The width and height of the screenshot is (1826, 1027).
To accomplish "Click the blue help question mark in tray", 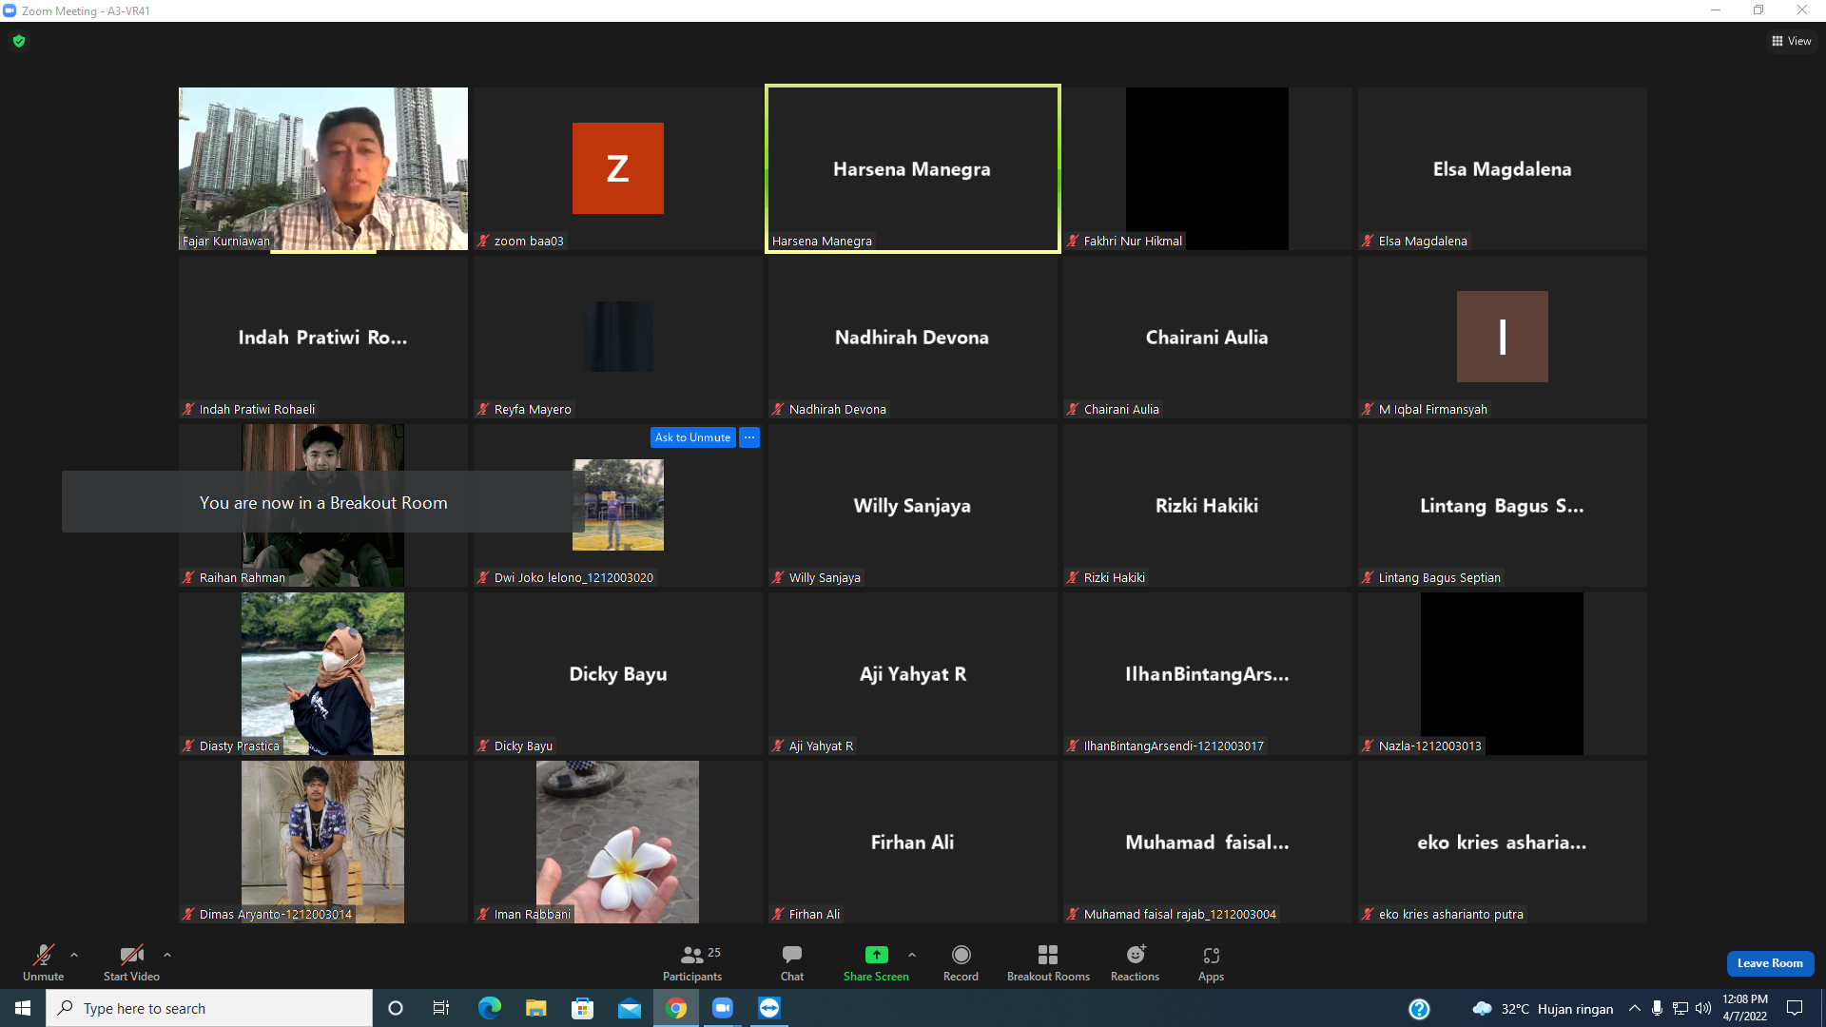I will click(1419, 1009).
